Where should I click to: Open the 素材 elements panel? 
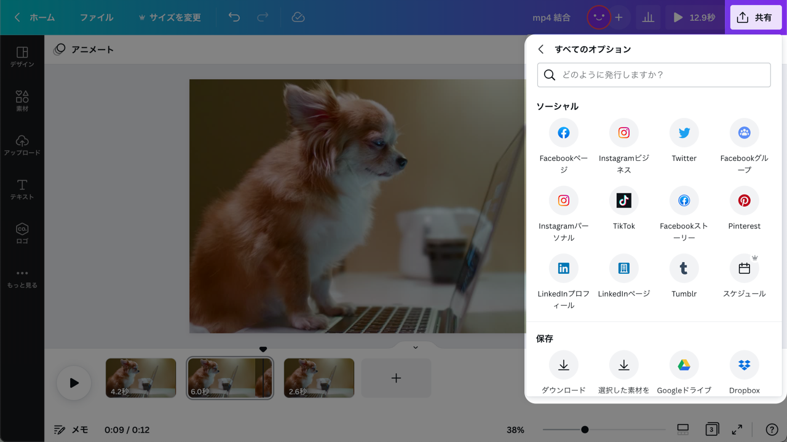[x=22, y=101]
